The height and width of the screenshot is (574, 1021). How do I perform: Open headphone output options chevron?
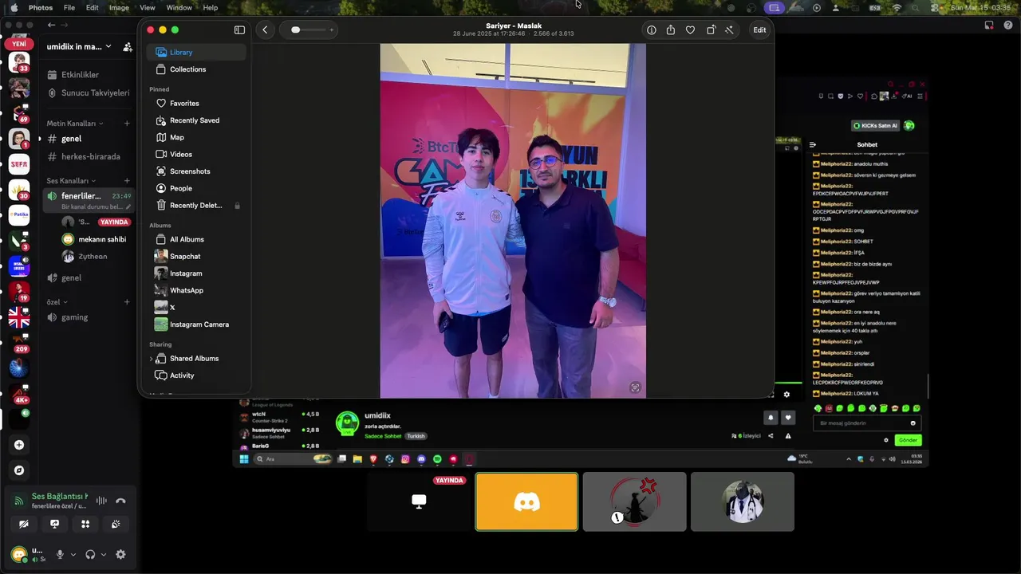pyautogui.click(x=104, y=555)
